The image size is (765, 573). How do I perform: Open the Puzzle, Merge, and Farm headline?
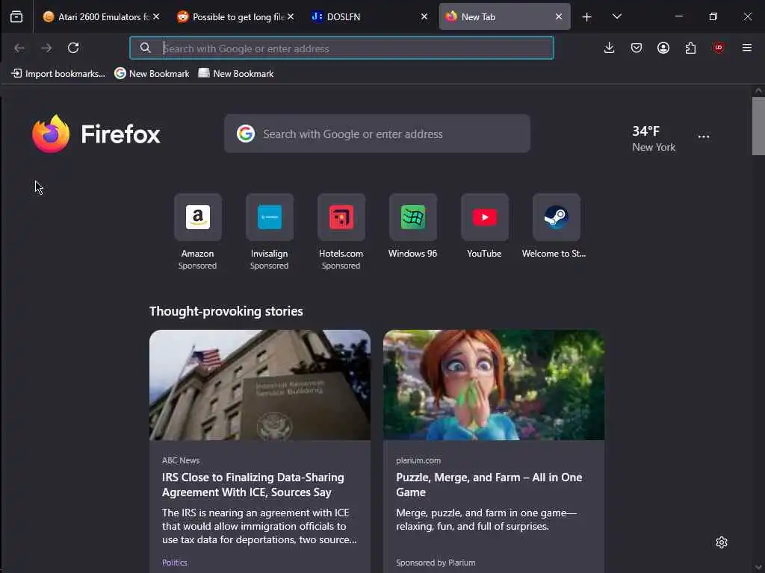point(489,485)
